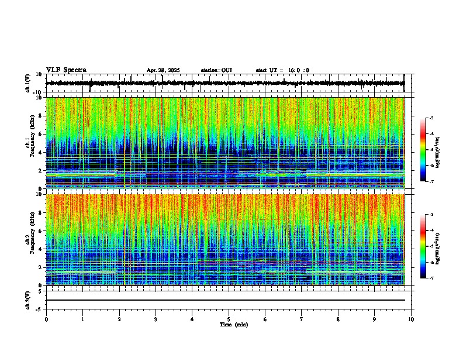Click the "station=OUI" header text

click(x=216, y=70)
